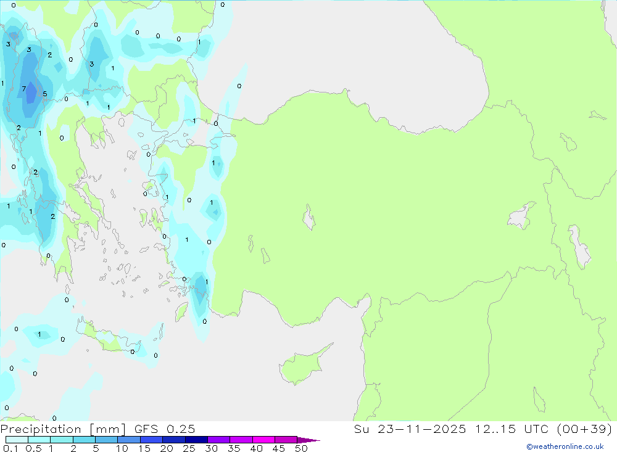Click the above-50 arrow tip of legend

(308, 440)
